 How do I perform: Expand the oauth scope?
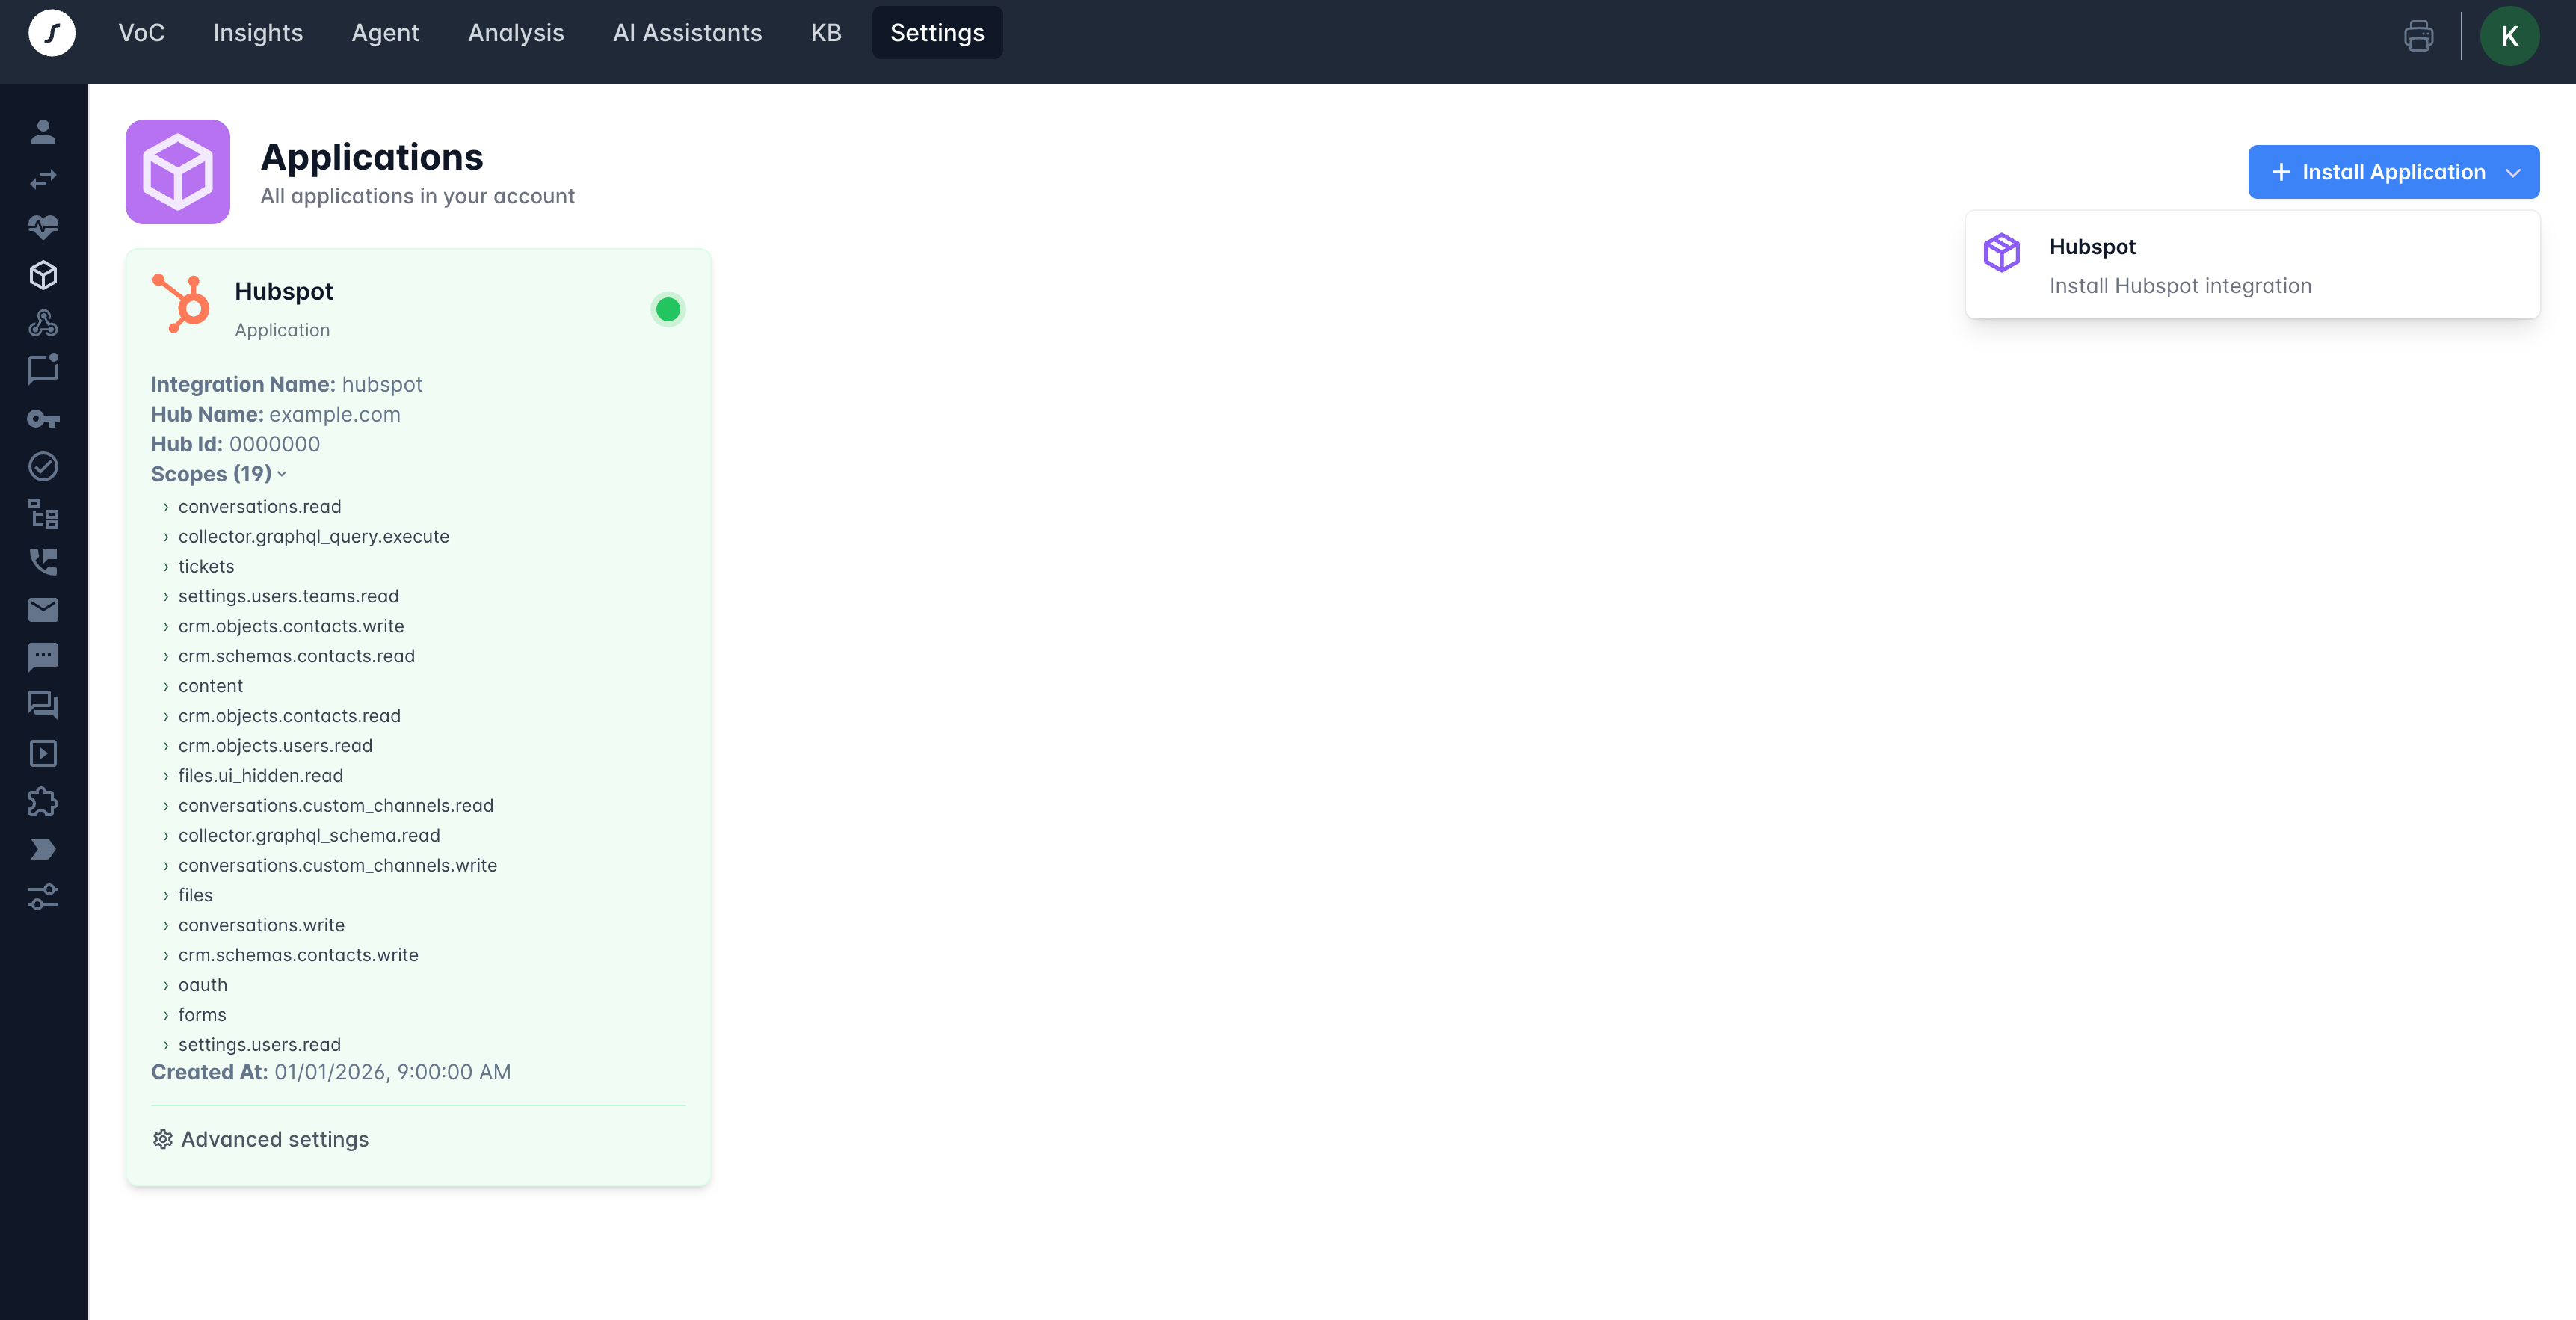pos(195,985)
